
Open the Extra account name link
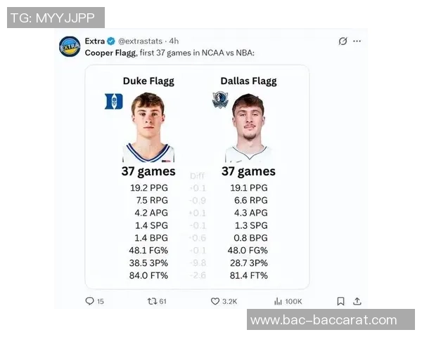95,41
